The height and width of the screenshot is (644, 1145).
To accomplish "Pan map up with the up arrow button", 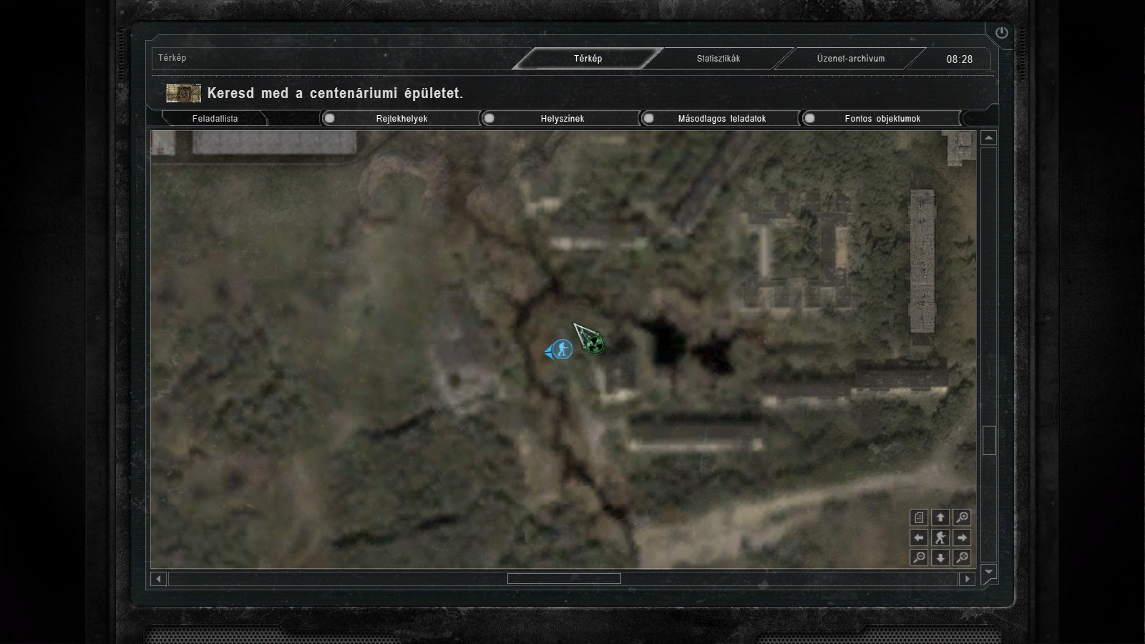I will [x=940, y=517].
